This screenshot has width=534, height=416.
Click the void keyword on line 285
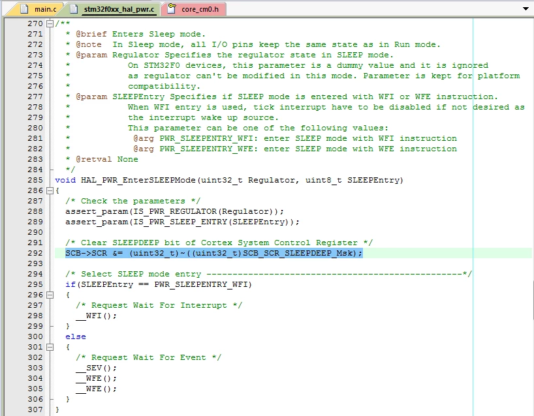(65, 180)
